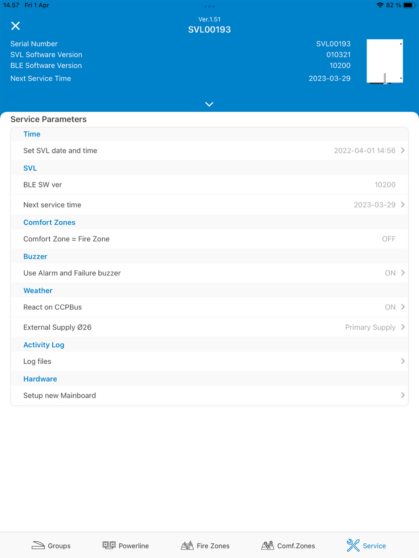The height and width of the screenshot is (558, 419).
Task: Select the Service wrench icon
Action: coord(353,545)
